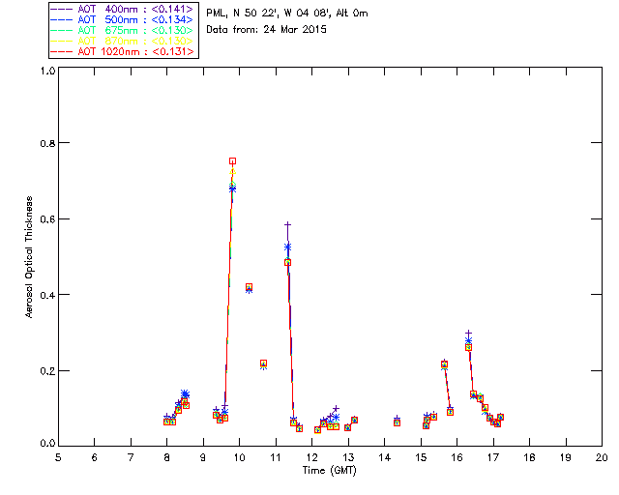Click the data marker near 14.3 hours
This screenshot has height=495, width=619.
point(397,422)
